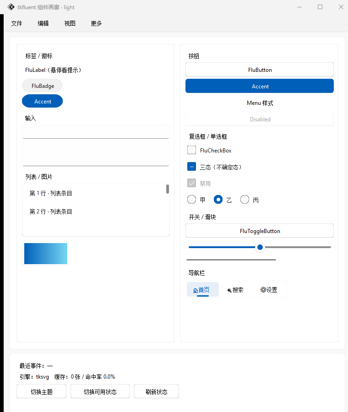This screenshot has width=348, height=412.
Task: Open the 视图 menu
Action: [x=70, y=23]
